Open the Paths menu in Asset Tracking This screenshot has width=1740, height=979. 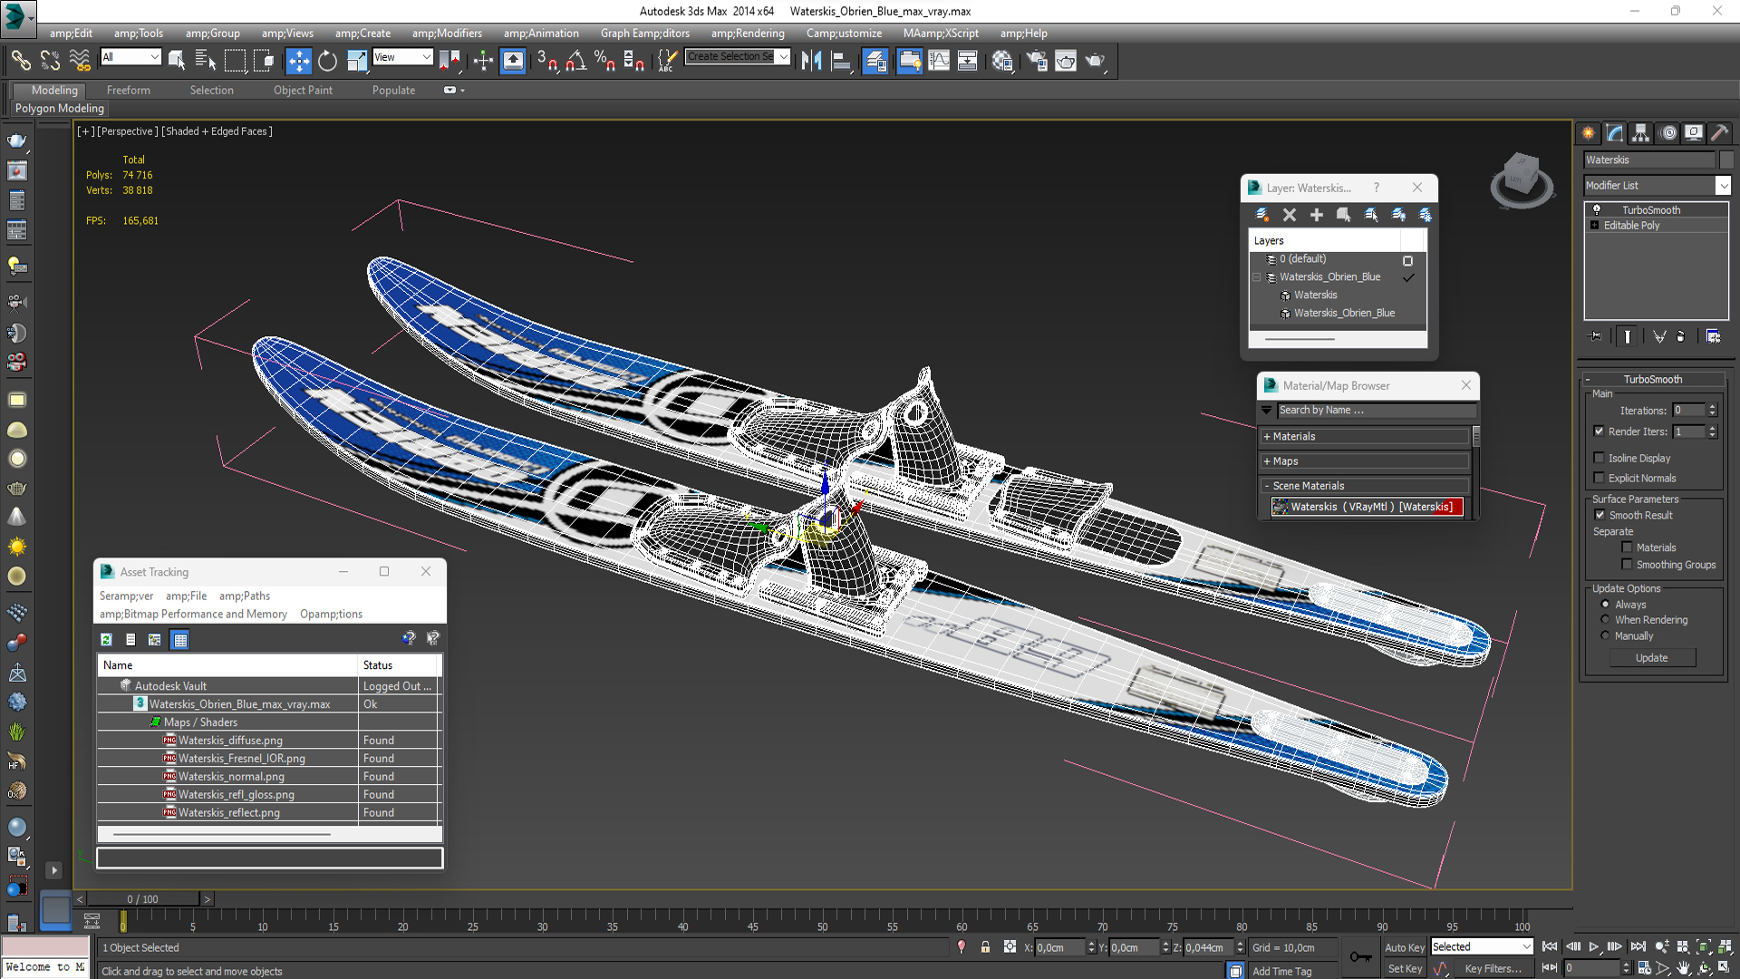[x=245, y=596]
